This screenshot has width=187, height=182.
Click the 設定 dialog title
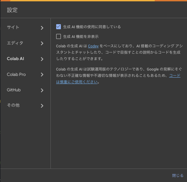[12, 10]
